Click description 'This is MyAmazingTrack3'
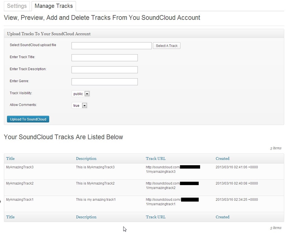The width and height of the screenshot is (287, 234). pos(95,167)
